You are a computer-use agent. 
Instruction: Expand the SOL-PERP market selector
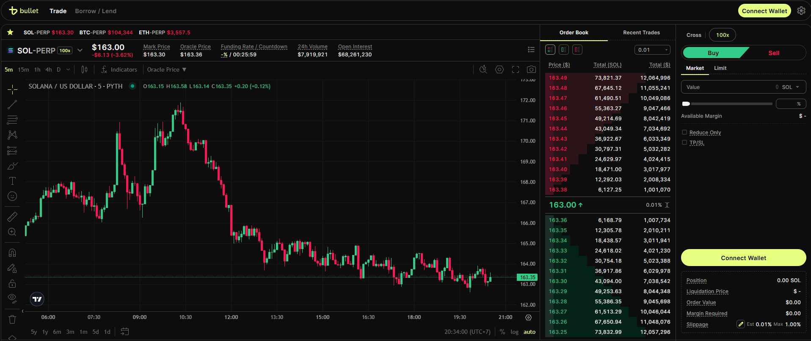(x=80, y=50)
